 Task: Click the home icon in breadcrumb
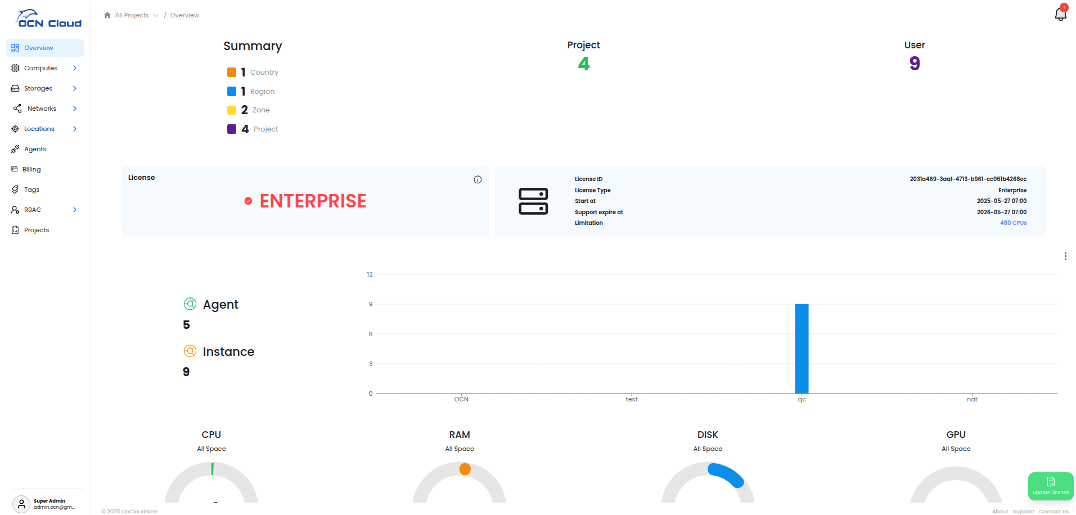107,15
